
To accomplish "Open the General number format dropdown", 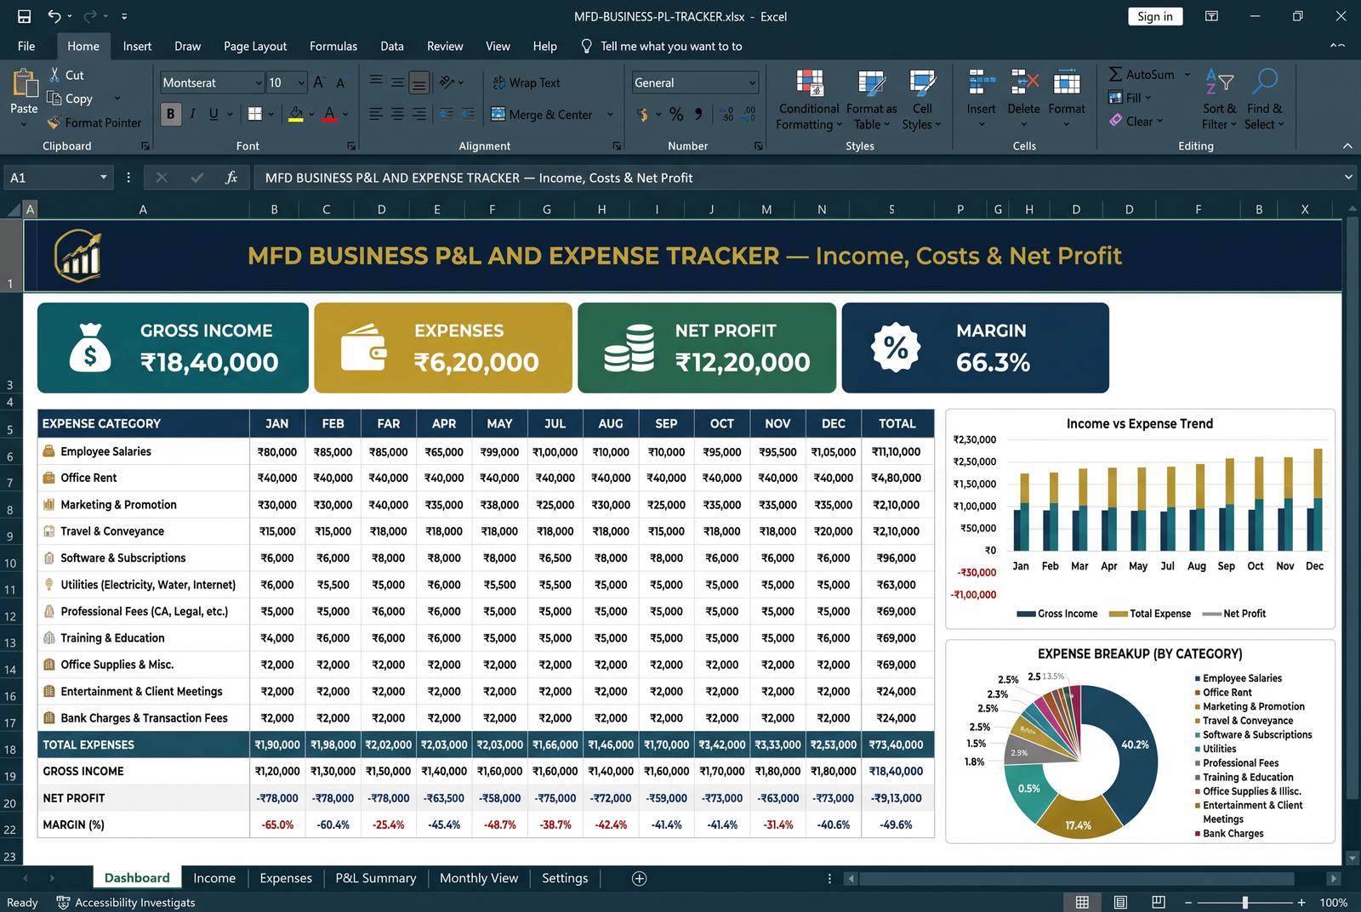I will click(x=752, y=82).
